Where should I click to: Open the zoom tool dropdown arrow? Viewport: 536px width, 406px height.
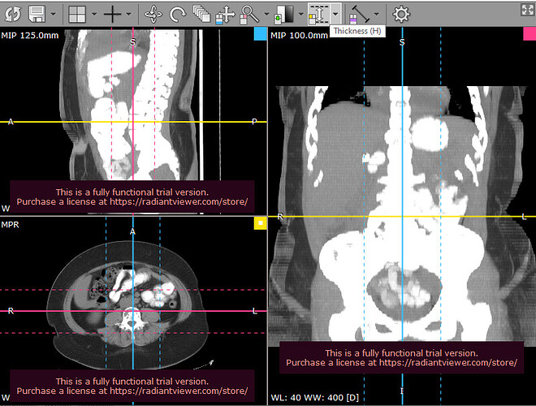pos(266,14)
